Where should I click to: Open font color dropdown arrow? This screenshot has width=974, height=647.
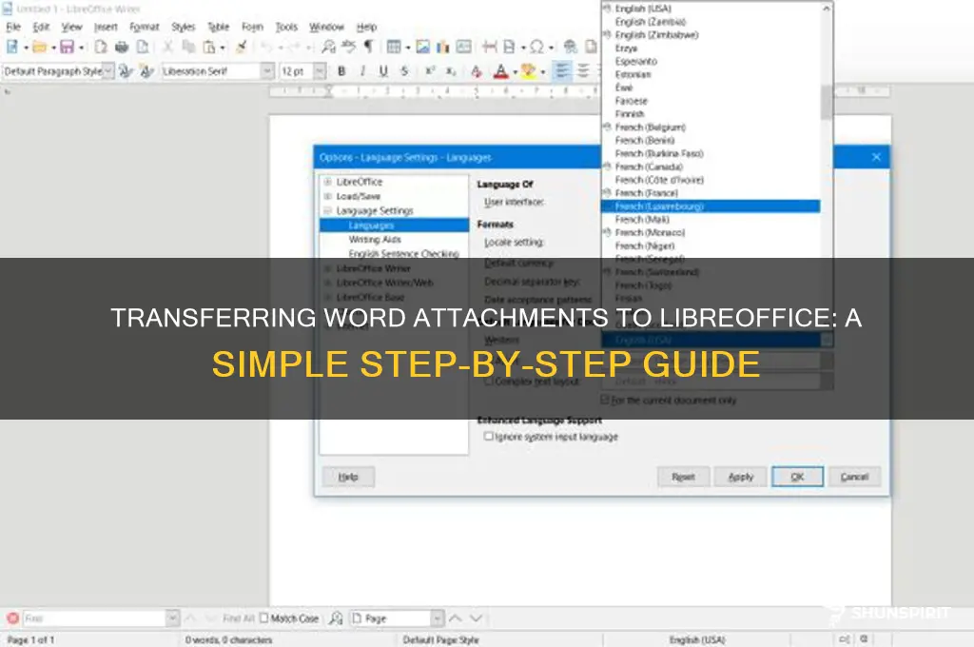click(515, 72)
